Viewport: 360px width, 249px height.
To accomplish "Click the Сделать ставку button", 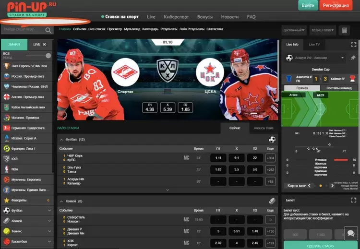I will pyautogui.click(x=321, y=246).
